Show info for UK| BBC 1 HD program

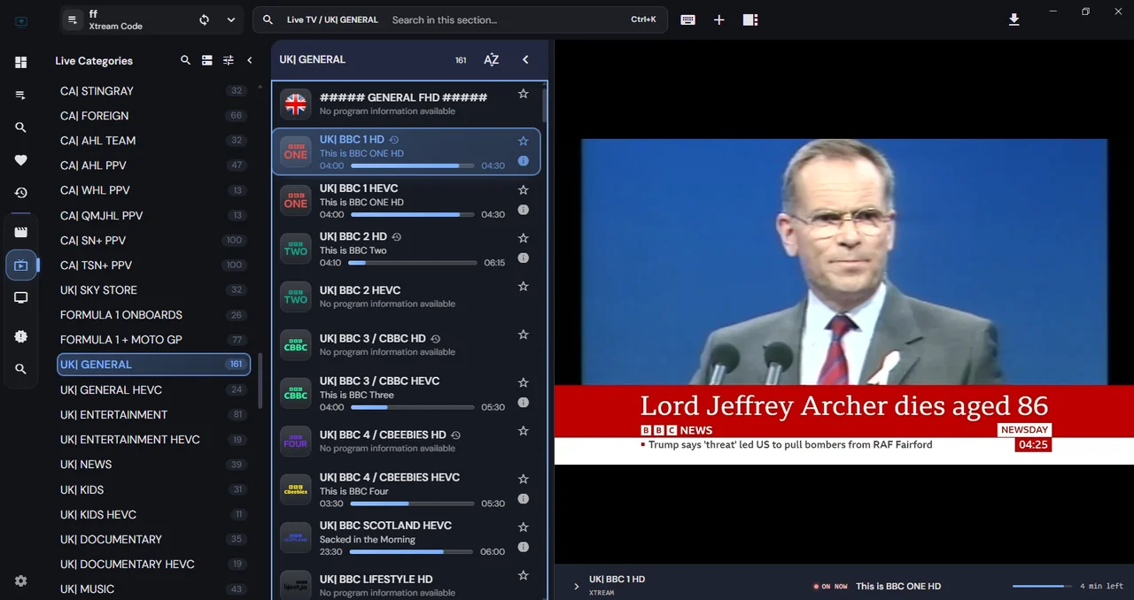(523, 161)
